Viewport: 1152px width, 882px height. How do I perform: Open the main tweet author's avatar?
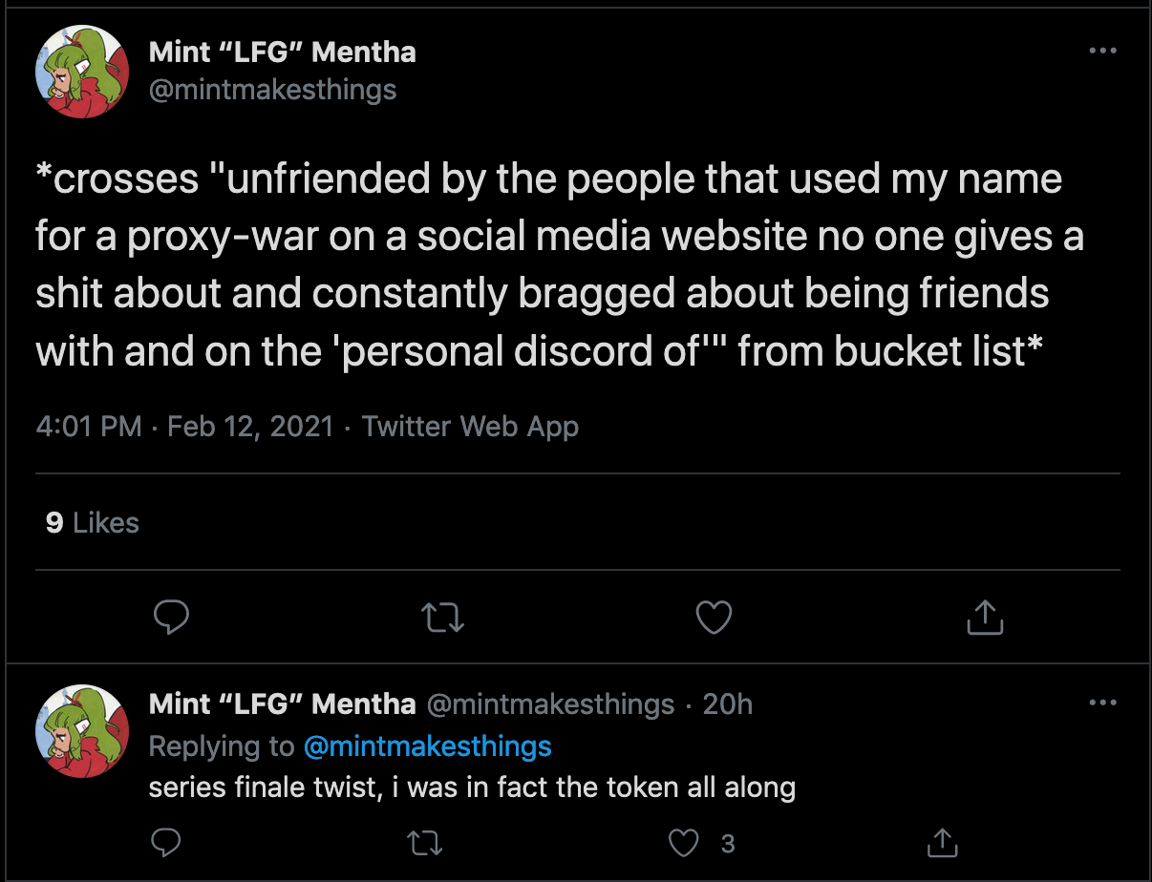coord(81,72)
